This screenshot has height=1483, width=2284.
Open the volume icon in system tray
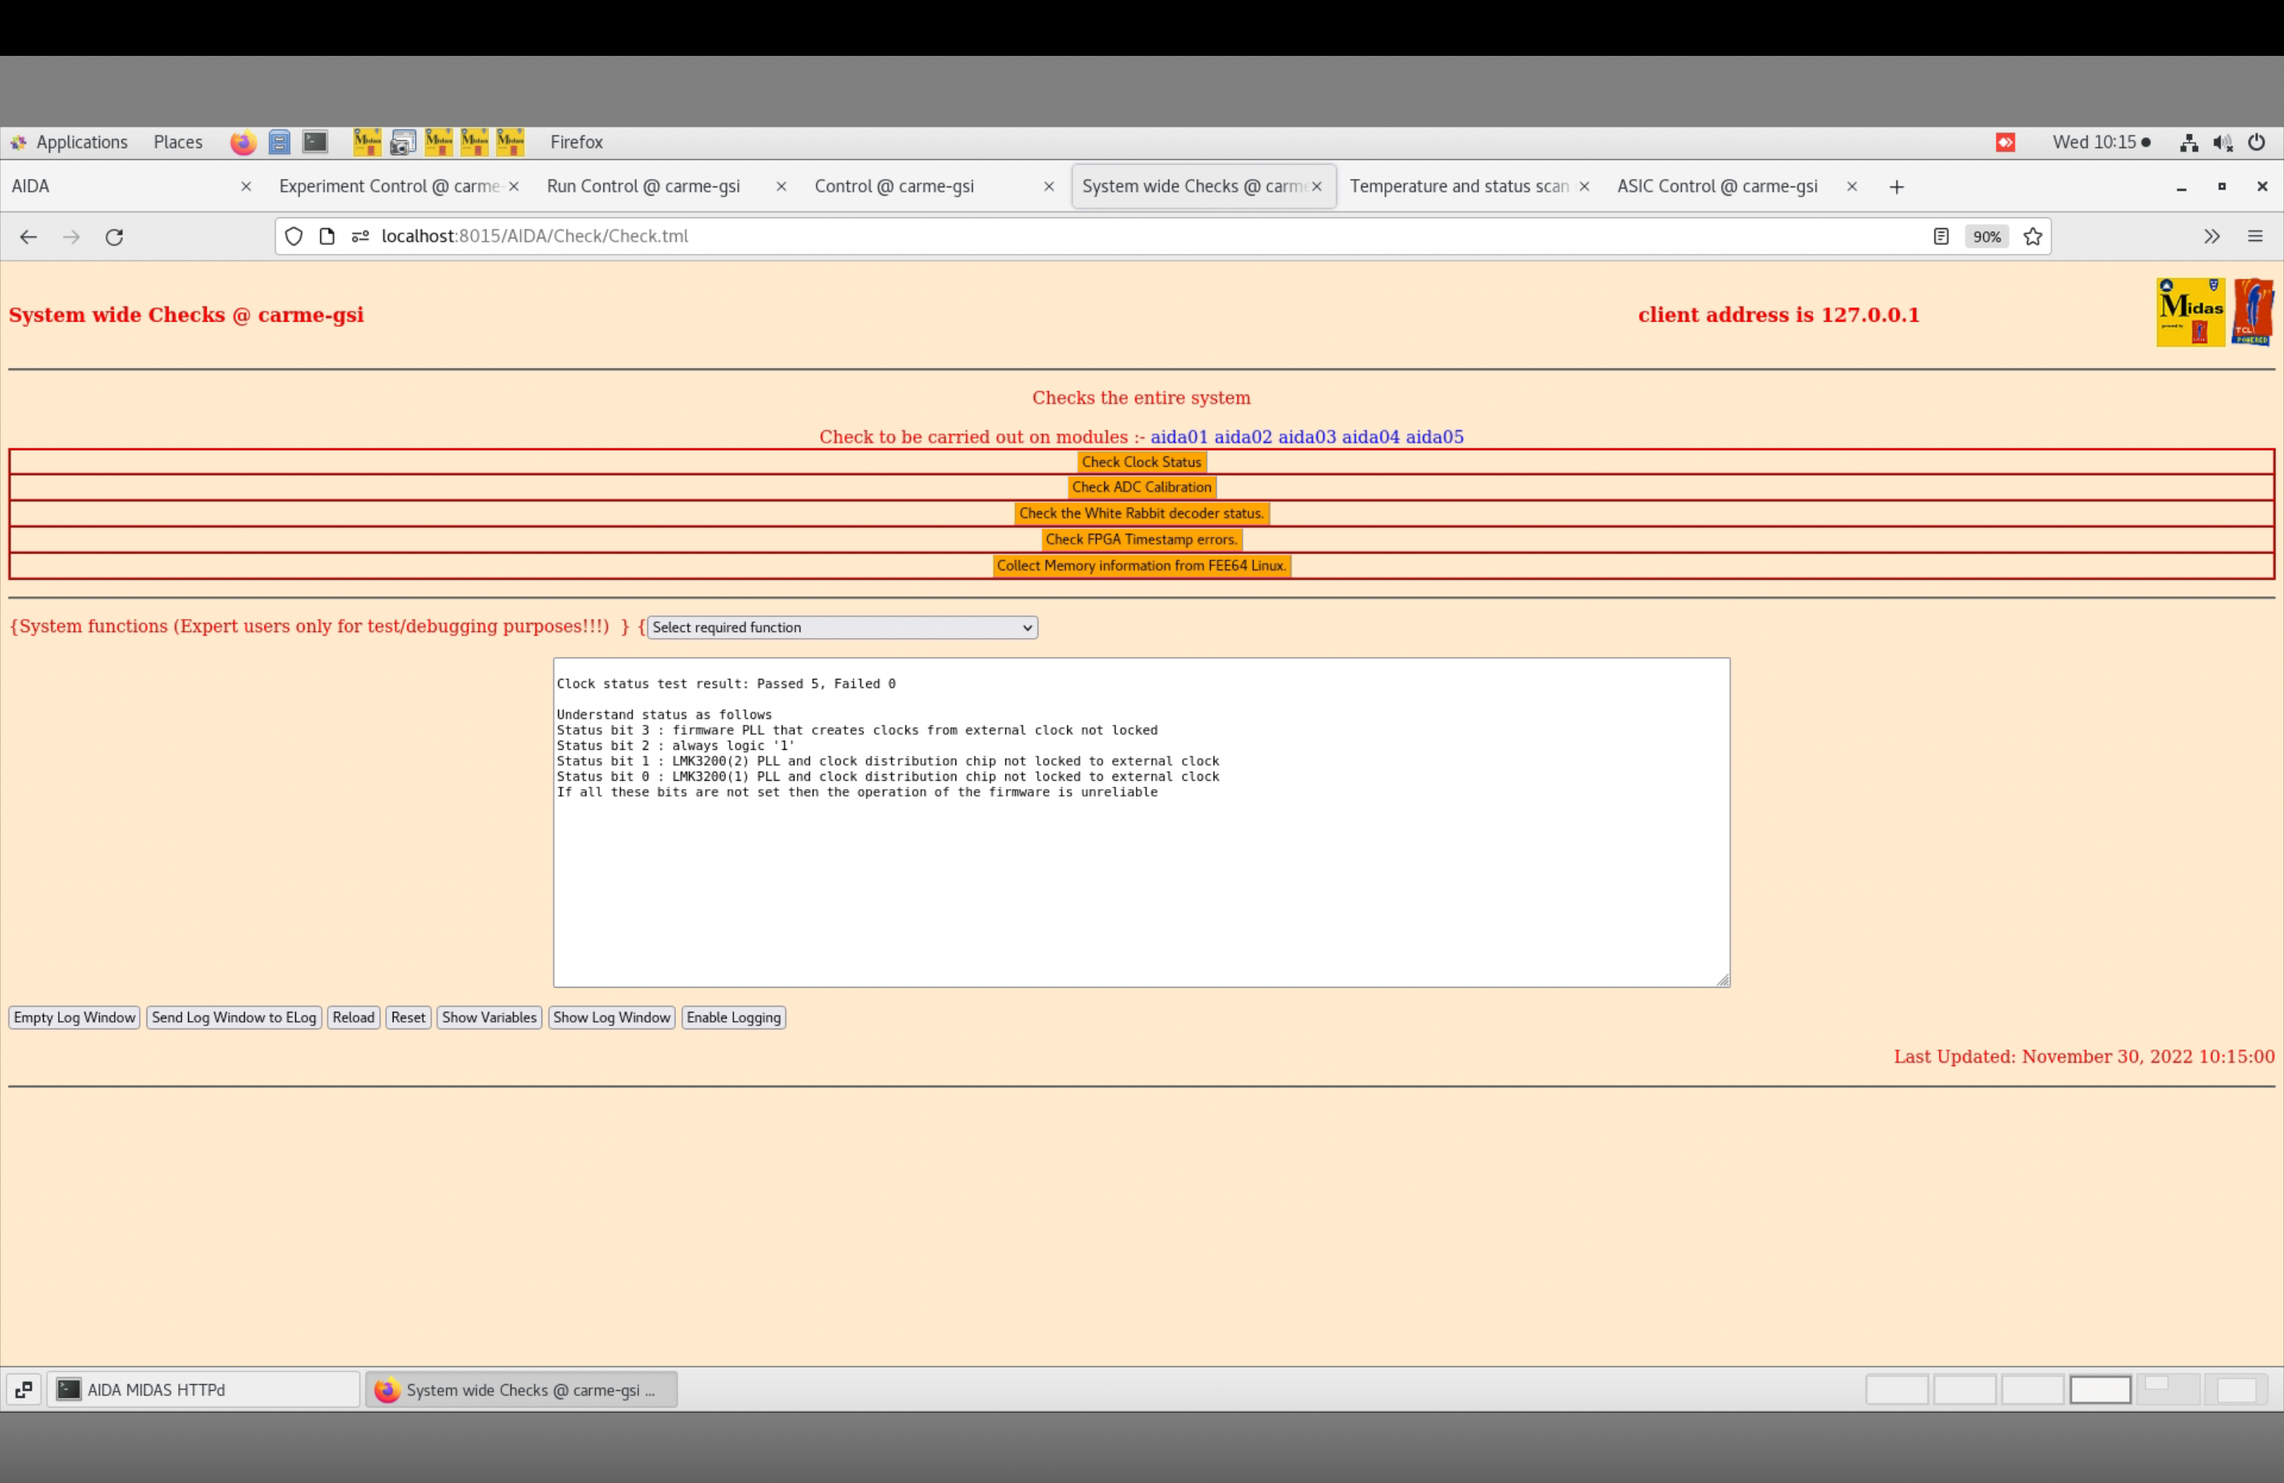coord(2223,143)
